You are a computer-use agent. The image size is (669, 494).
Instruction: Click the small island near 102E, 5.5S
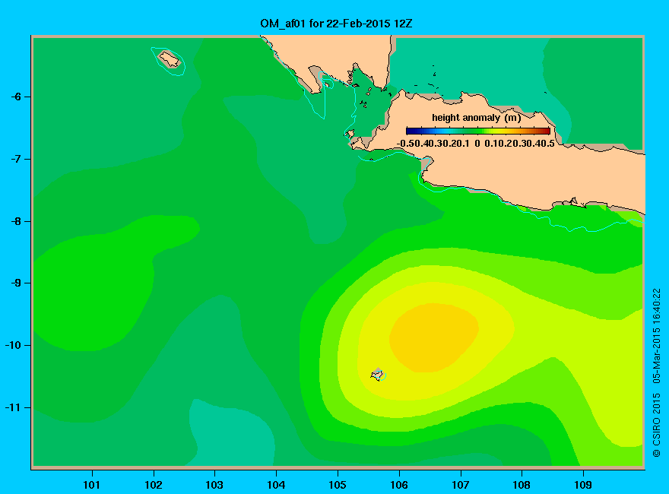(170, 59)
